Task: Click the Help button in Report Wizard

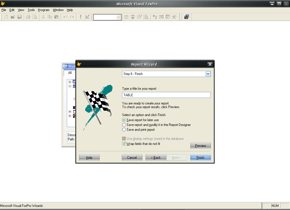Action: click(x=89, y=158)
